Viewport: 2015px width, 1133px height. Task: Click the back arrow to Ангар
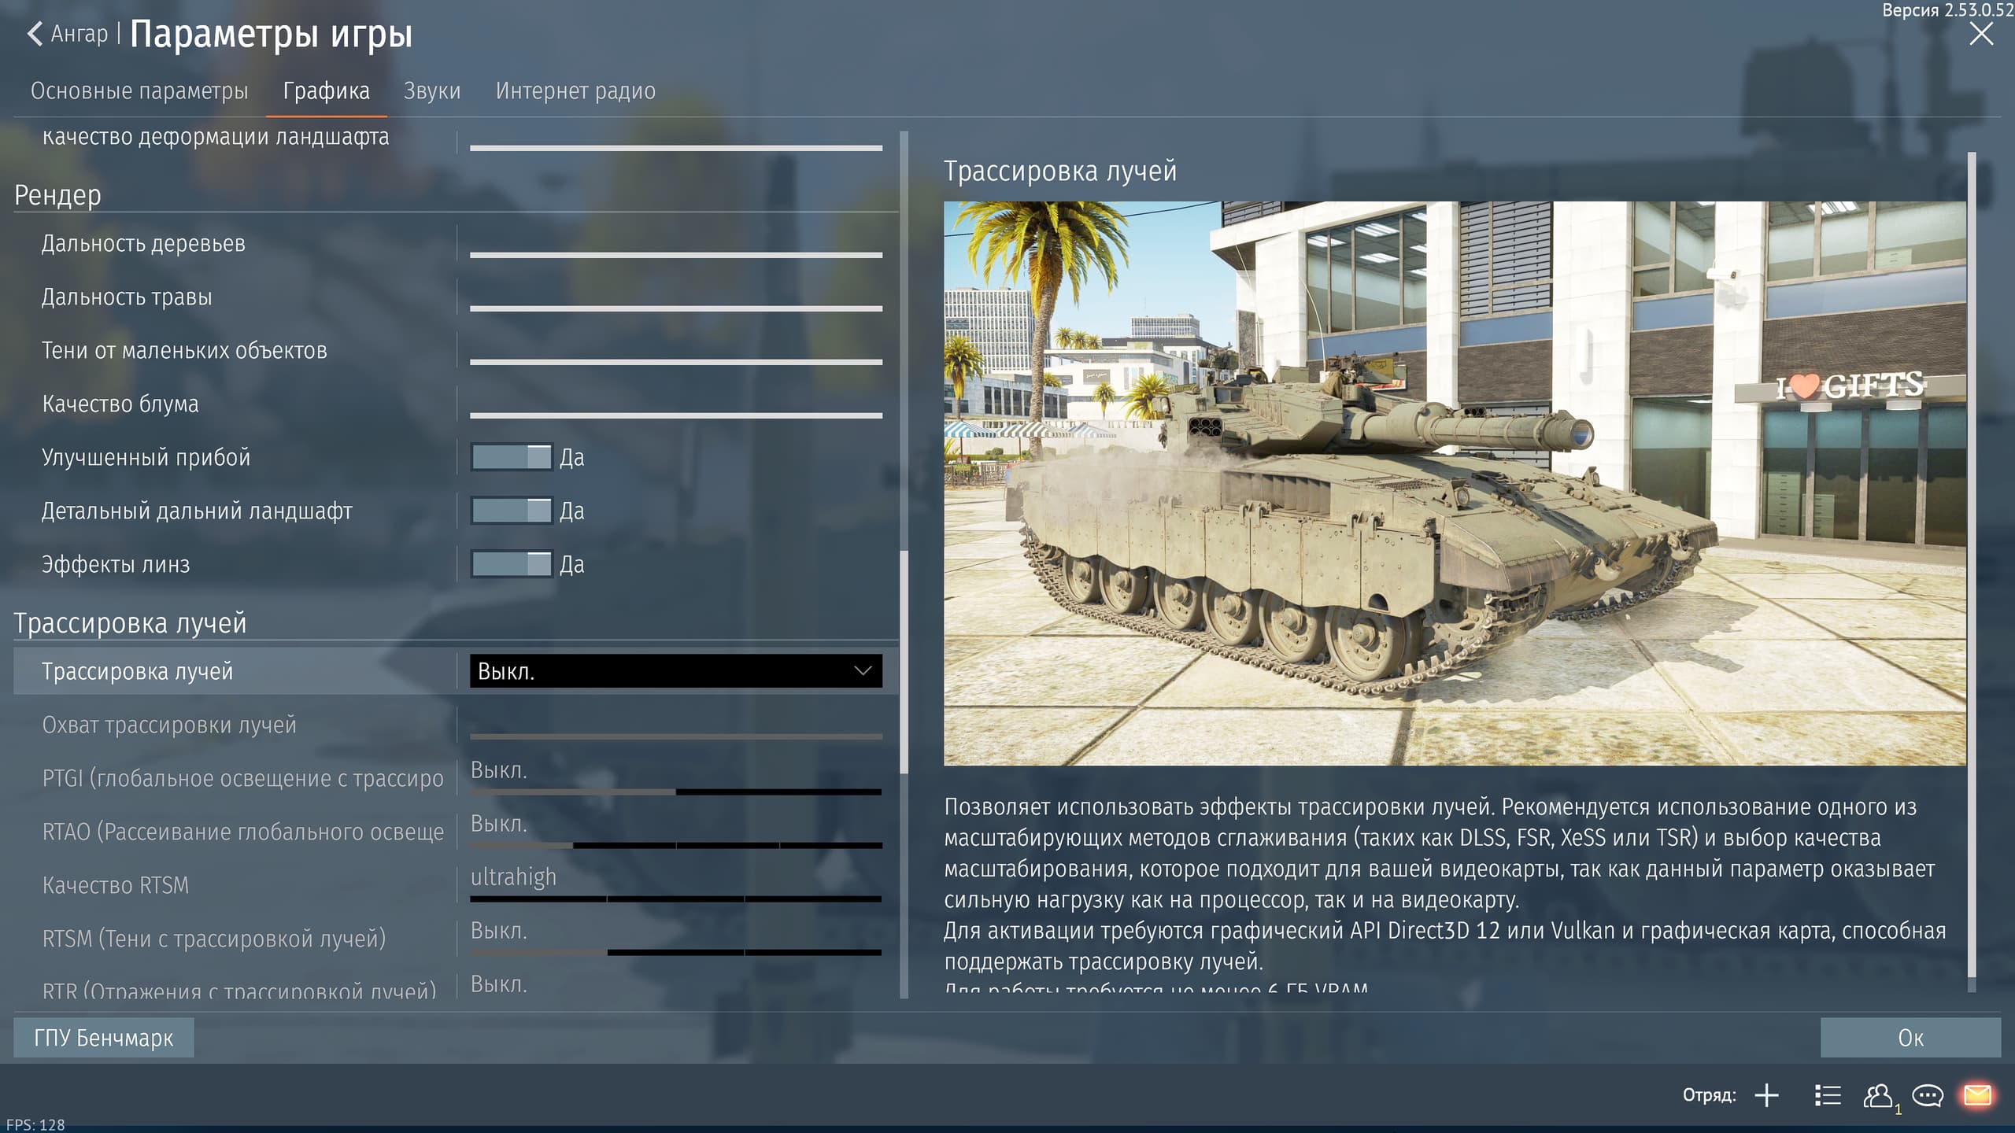tap(35, 34)
